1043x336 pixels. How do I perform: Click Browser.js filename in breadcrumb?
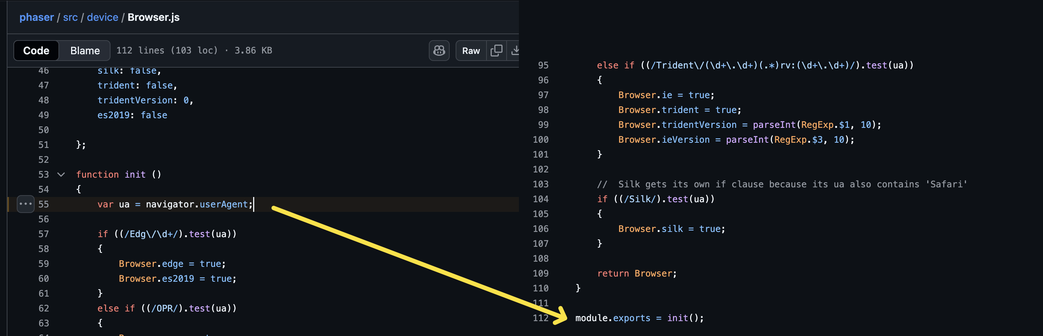(x=153, y=17)
